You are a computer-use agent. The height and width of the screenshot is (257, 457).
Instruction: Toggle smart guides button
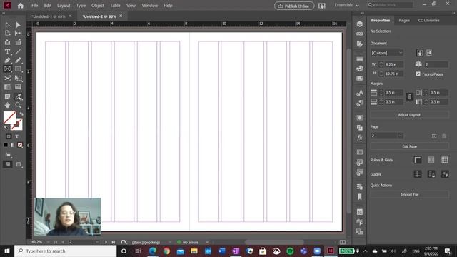(444, 174)
